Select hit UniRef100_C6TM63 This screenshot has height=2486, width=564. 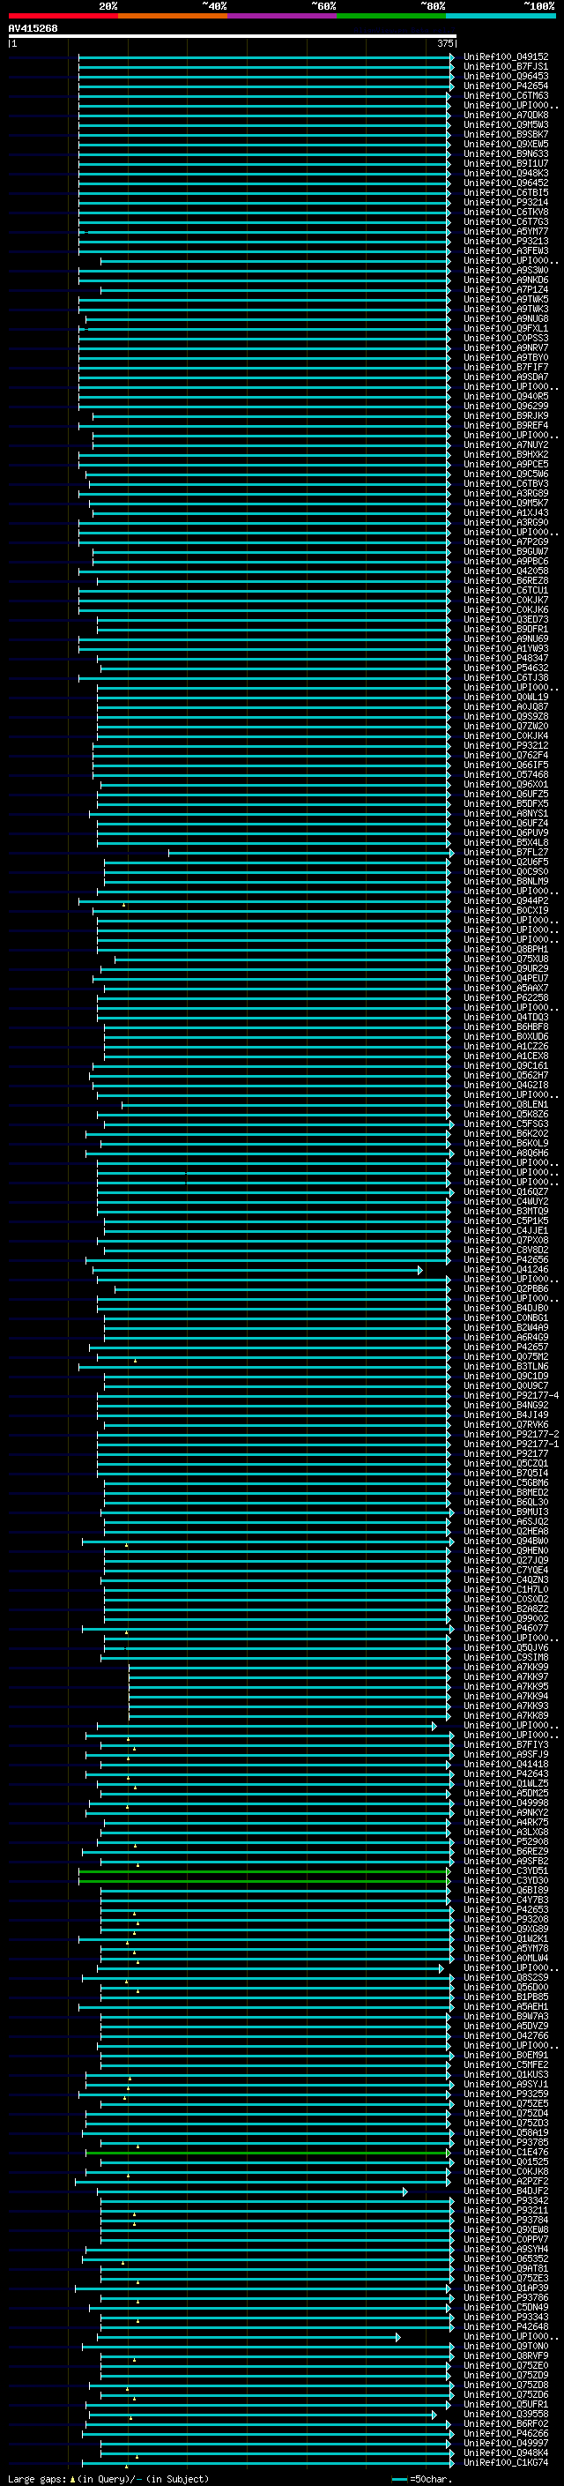point(506,95)
